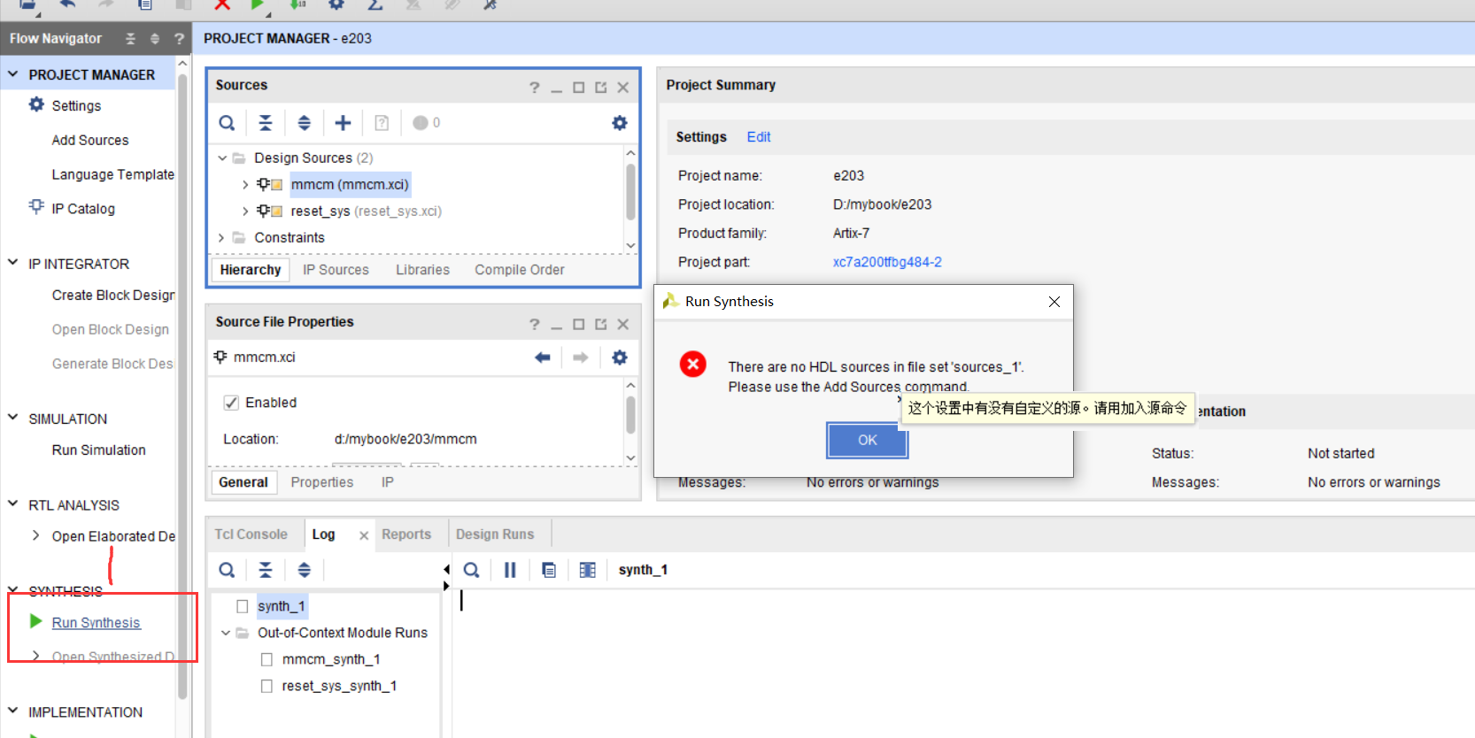Click the Edit link beside Settings

(x=758, y=137)
